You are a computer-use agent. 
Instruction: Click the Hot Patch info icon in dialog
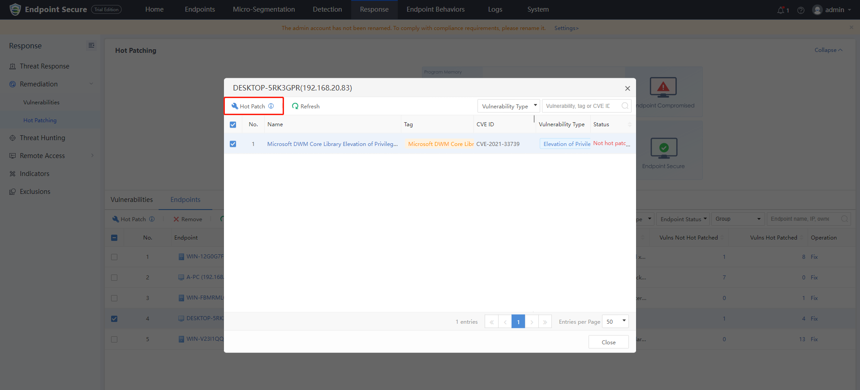[271, 106]
